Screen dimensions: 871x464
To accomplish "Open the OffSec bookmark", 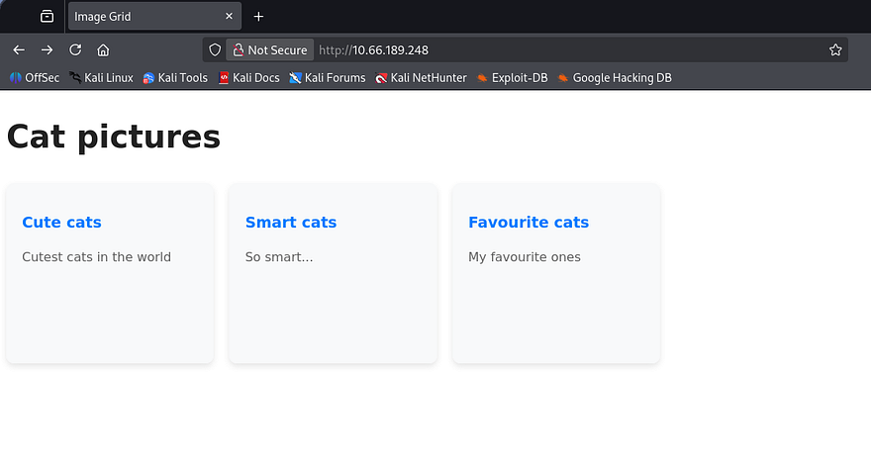I will pos(35,77).
